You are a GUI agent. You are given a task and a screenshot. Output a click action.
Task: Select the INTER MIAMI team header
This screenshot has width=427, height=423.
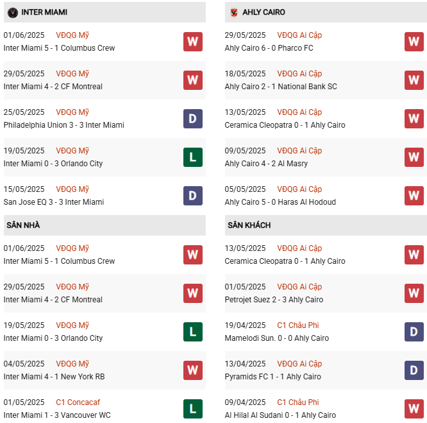point(44,12)
